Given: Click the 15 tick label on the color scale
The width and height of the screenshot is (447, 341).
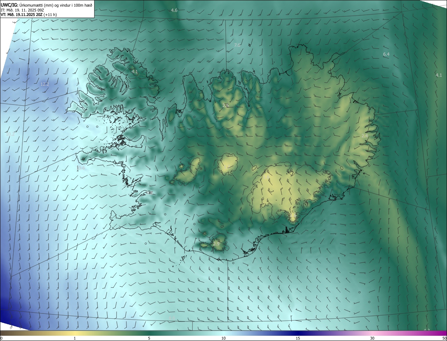Looking at the screenshot, I should point(298,338).
